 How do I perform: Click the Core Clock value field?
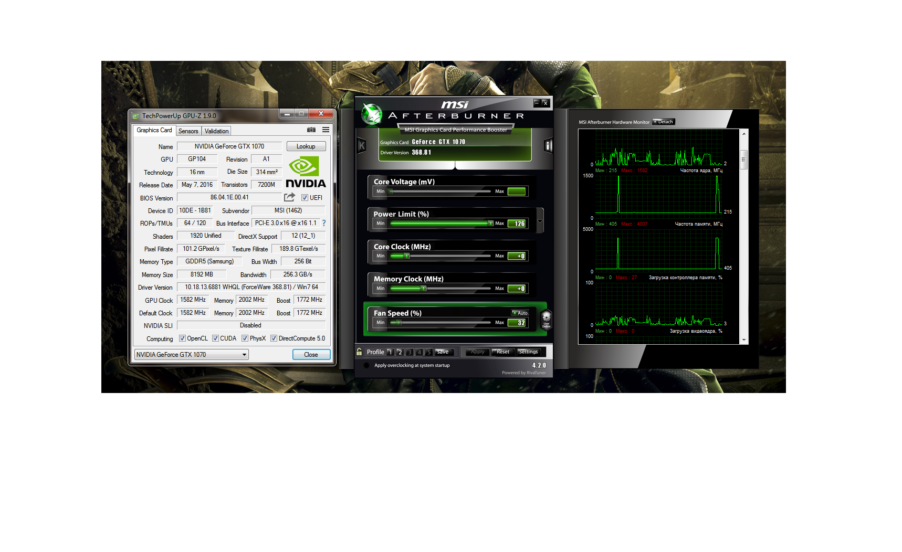517,256
